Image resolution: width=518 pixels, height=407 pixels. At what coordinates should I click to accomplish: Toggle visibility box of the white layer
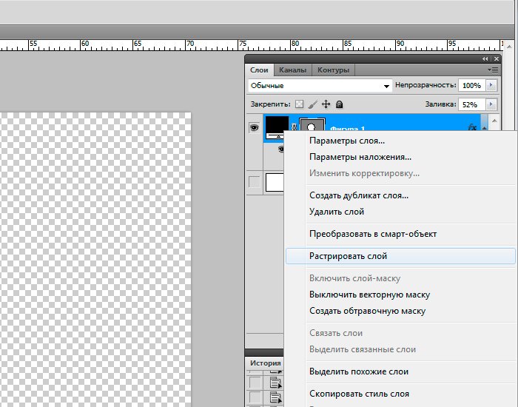coord(254,182)
